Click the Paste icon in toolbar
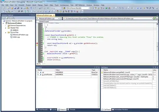 click(x=27, y=8)
